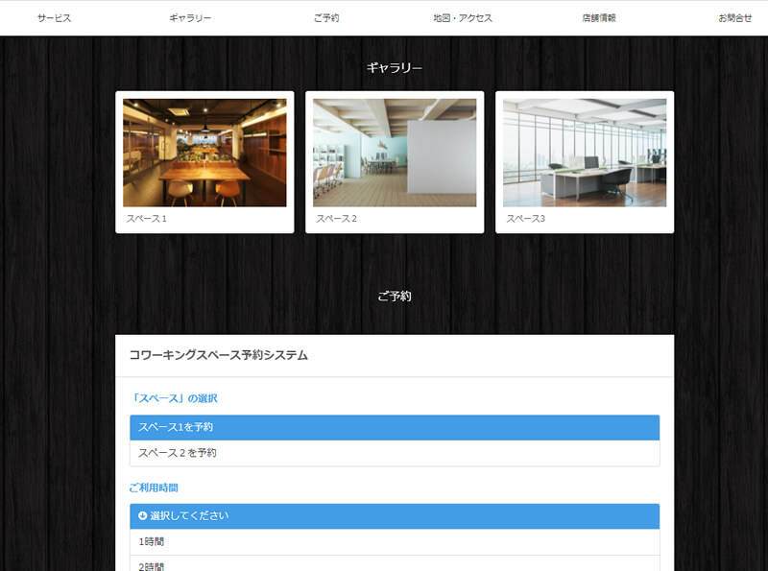Screen dimensions: 768x571
Task: View the スペース2 gallery image
Action: [x=395, y=153]
